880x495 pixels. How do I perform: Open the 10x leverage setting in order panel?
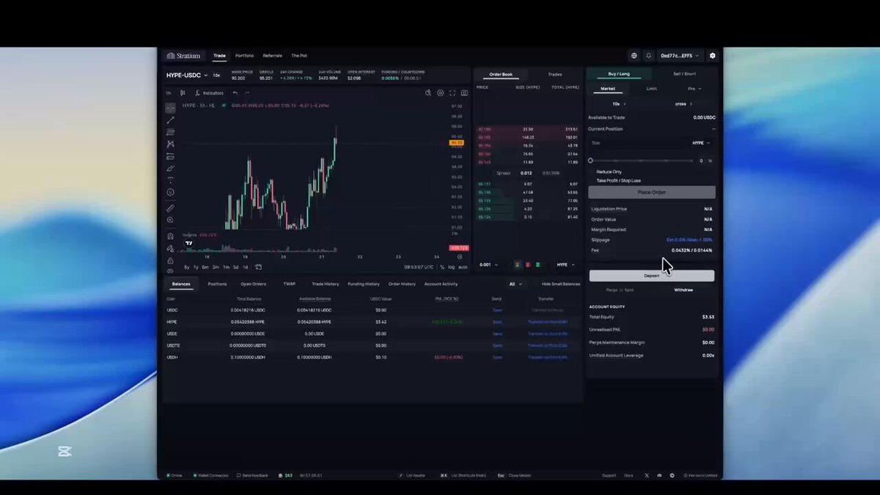click(x=620, y=103)
